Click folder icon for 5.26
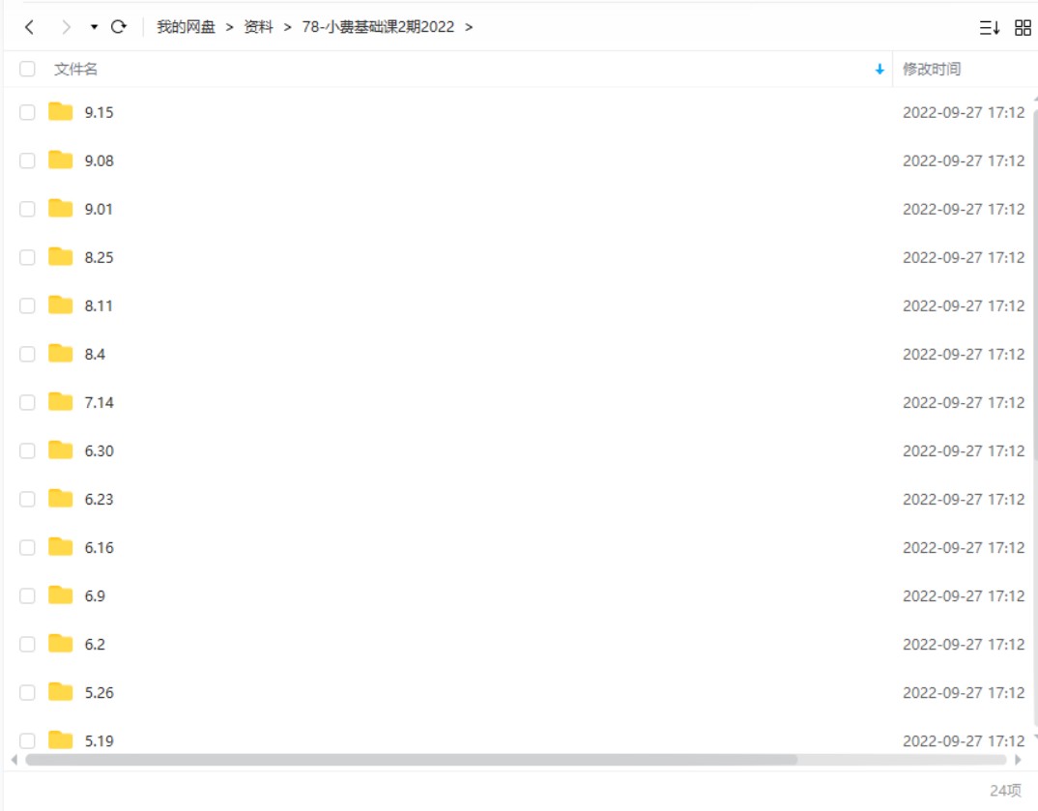 click(60, 691)
